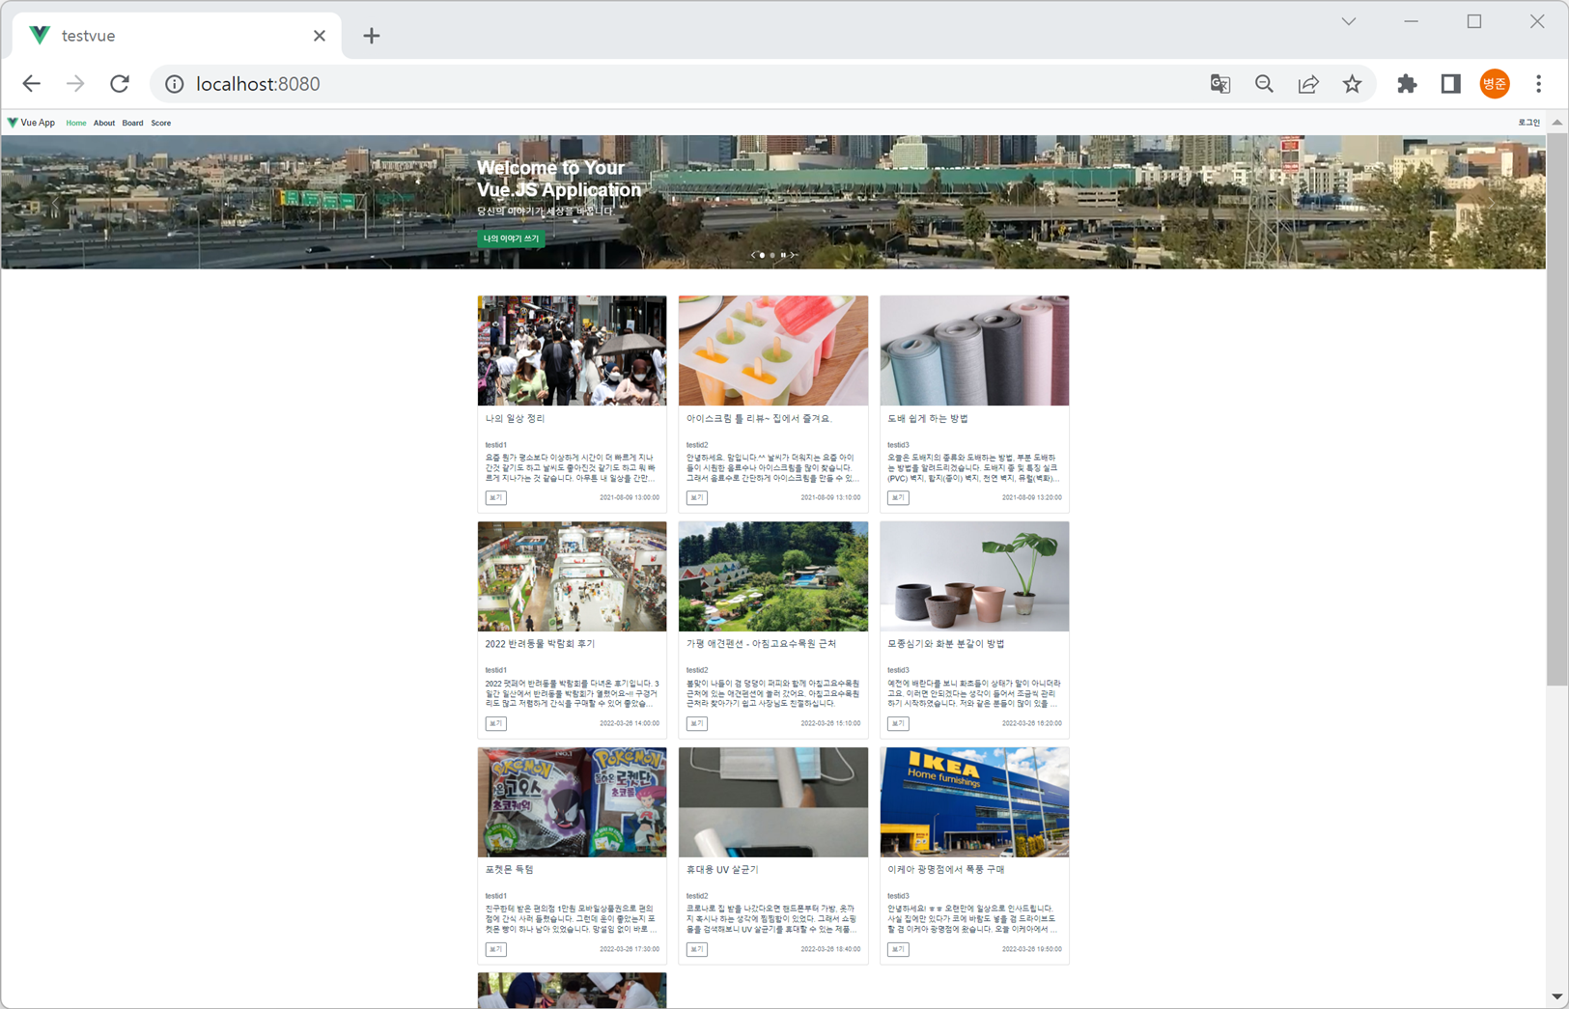Viewport: 1569px width, 1009px height.
Task: Click the zoom magnifier icon in address bar
Action: (x=1264, y=84)
